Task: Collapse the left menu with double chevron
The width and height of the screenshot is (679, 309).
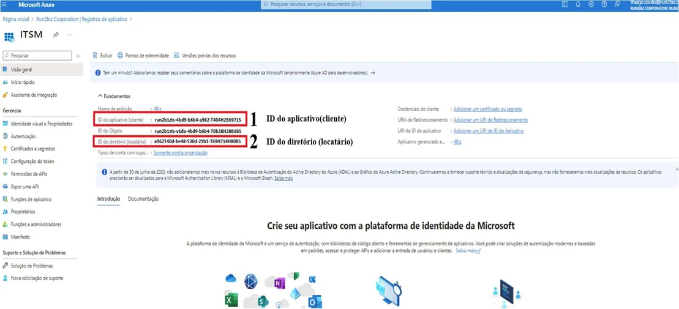Action: [78, 56]
